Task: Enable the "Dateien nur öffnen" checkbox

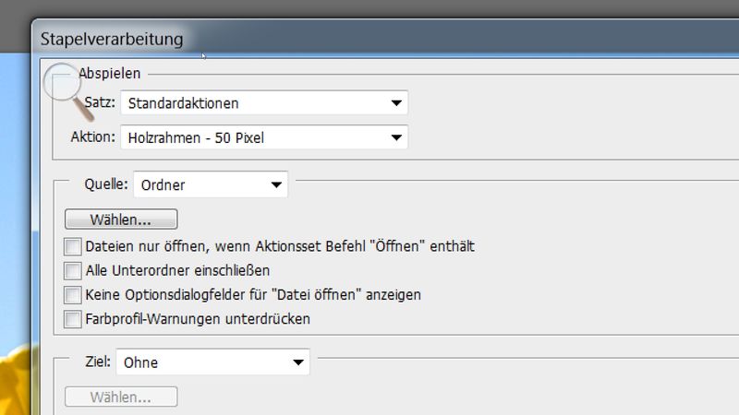Action: click(x=72, y=246)
